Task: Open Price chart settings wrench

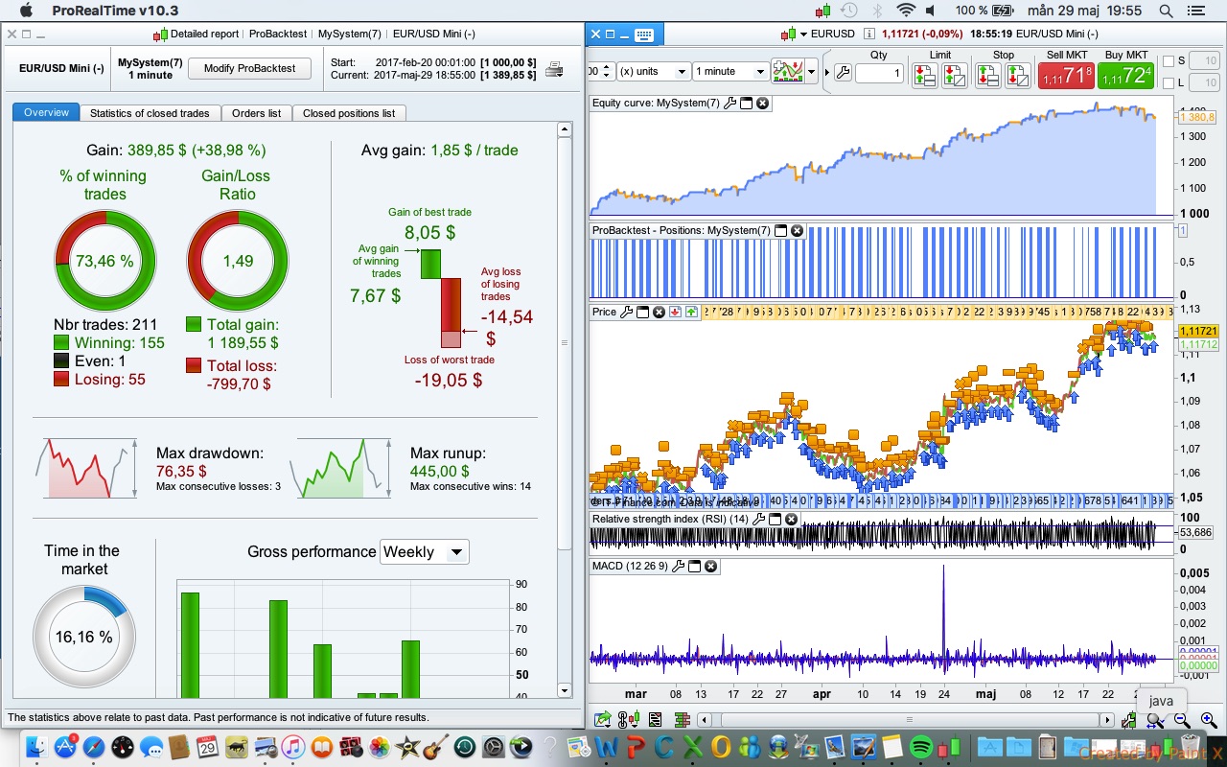Action: tap(627, 312)
